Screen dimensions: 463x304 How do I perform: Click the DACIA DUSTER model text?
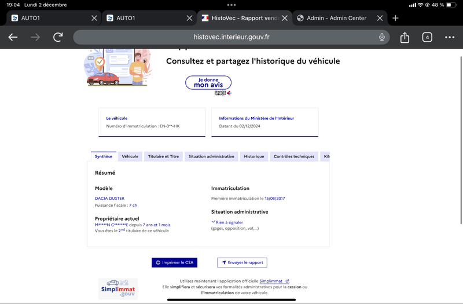pyautogui.click(x=109, y=198)
